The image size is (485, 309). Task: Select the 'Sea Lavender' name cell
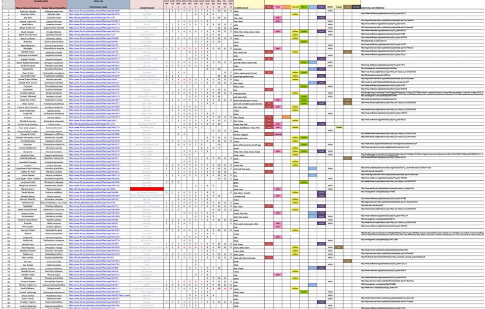click(x=28, y=257)
